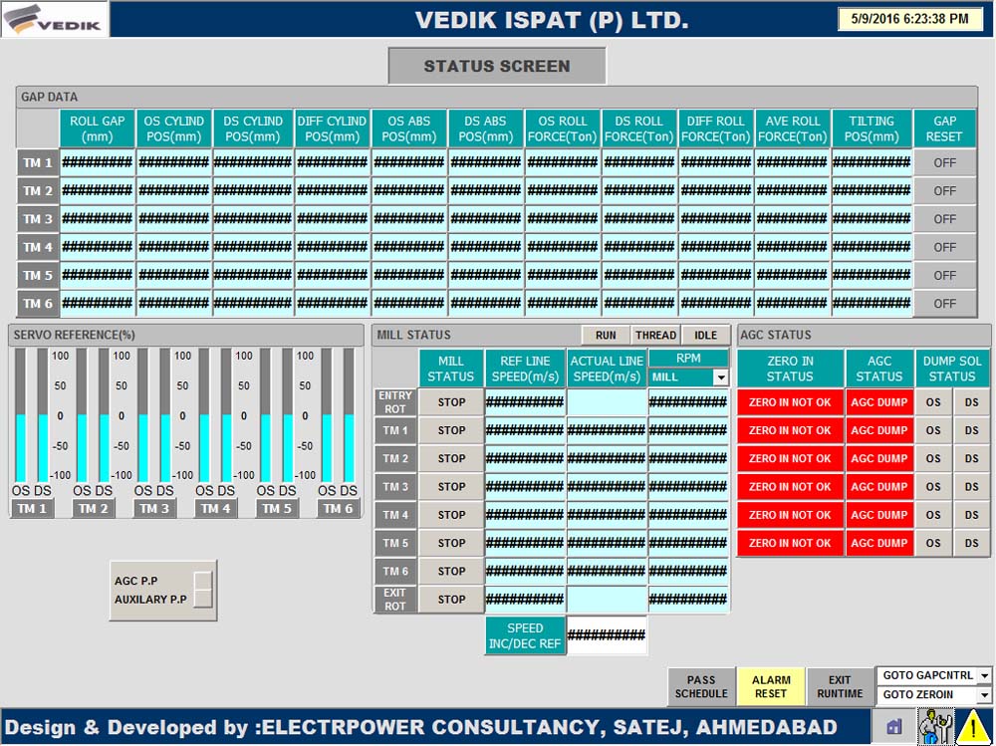Toggle GAP RESET OFF for TM 2

click(944, 190)
